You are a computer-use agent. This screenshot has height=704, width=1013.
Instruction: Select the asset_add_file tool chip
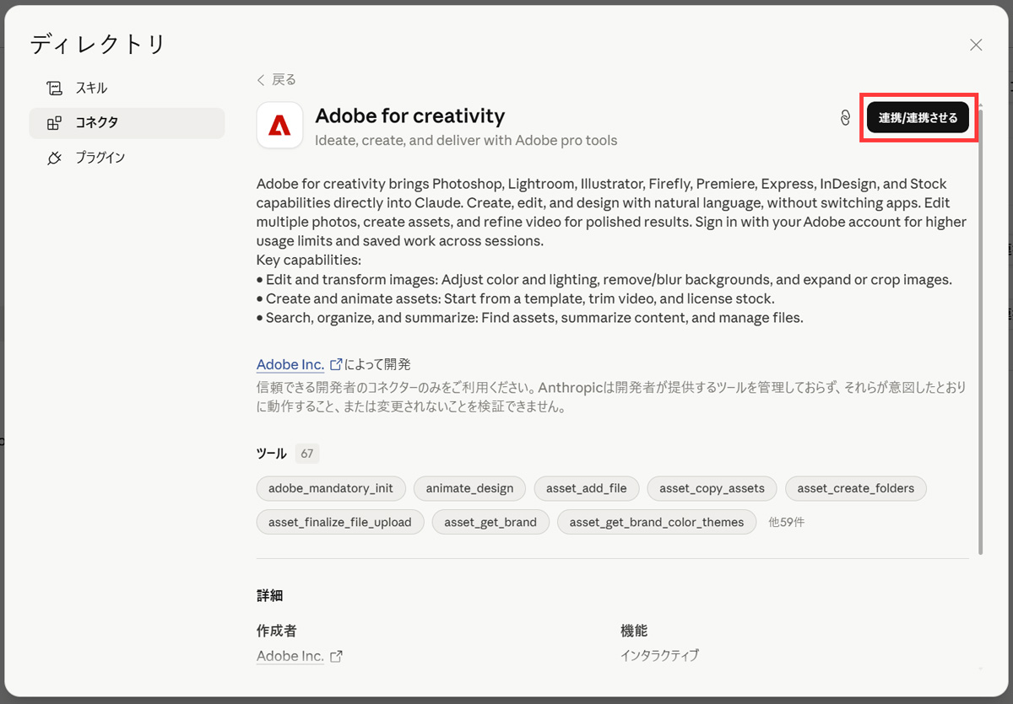point(587,488)
